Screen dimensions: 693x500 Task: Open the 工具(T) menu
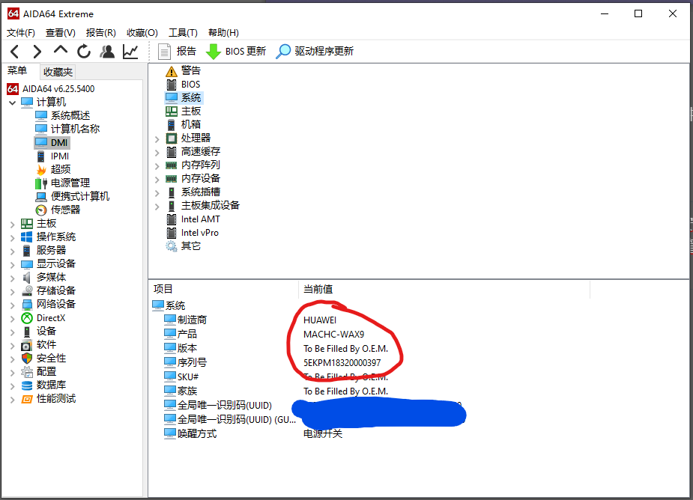[183, 33]
